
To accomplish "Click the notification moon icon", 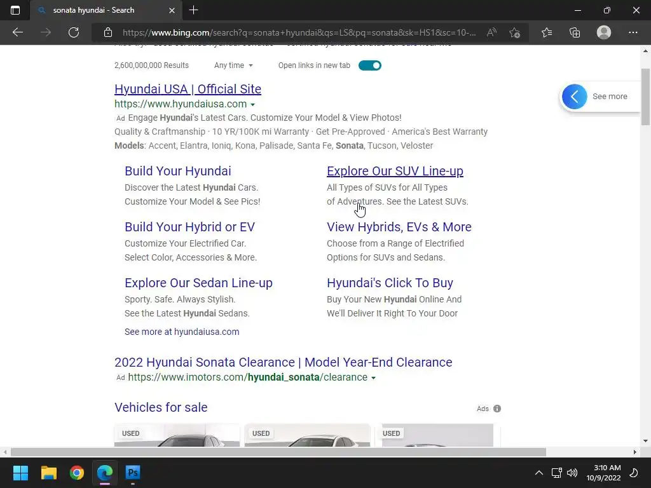I will (634, 473).
